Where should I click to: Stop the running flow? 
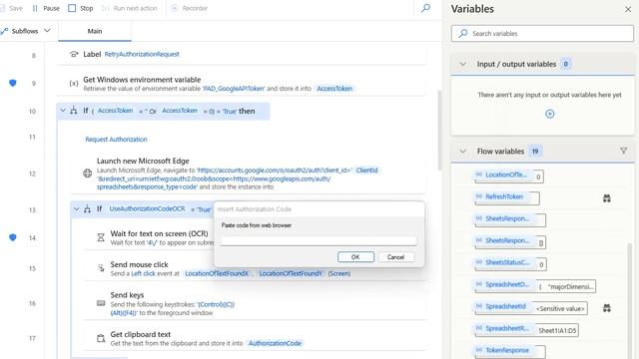point(81,8)
